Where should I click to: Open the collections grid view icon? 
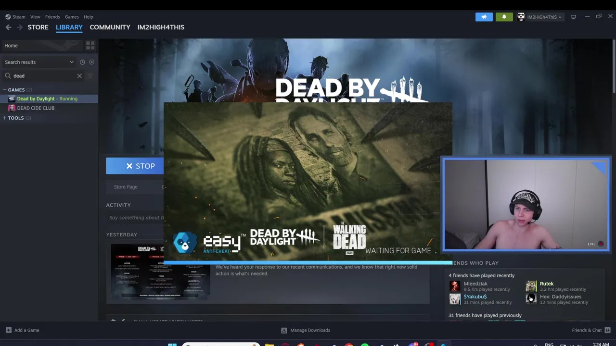tap(90, 45)
